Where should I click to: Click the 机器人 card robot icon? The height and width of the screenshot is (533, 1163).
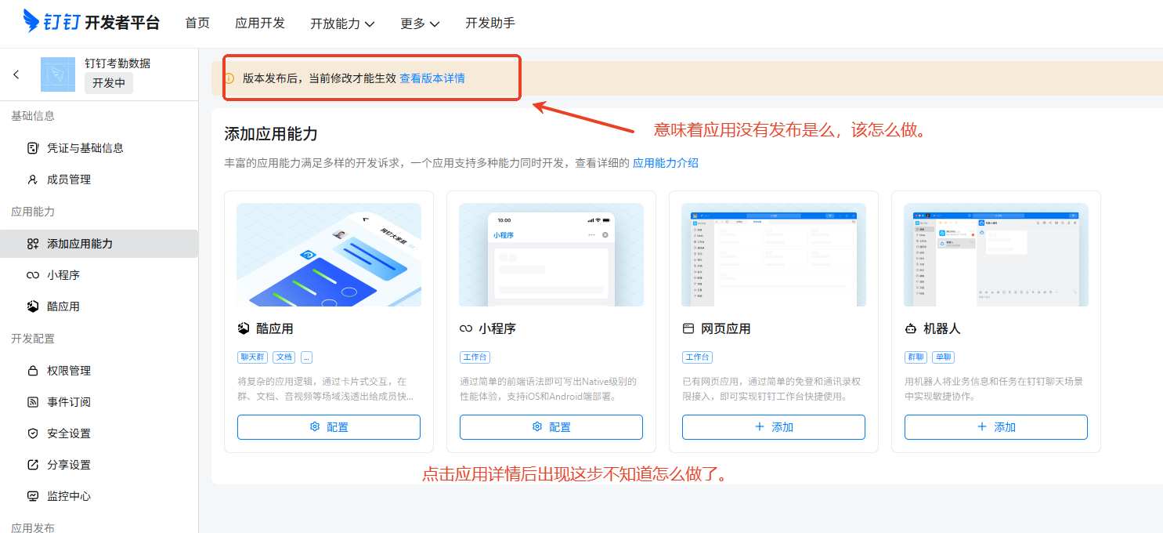click(910, 328)
